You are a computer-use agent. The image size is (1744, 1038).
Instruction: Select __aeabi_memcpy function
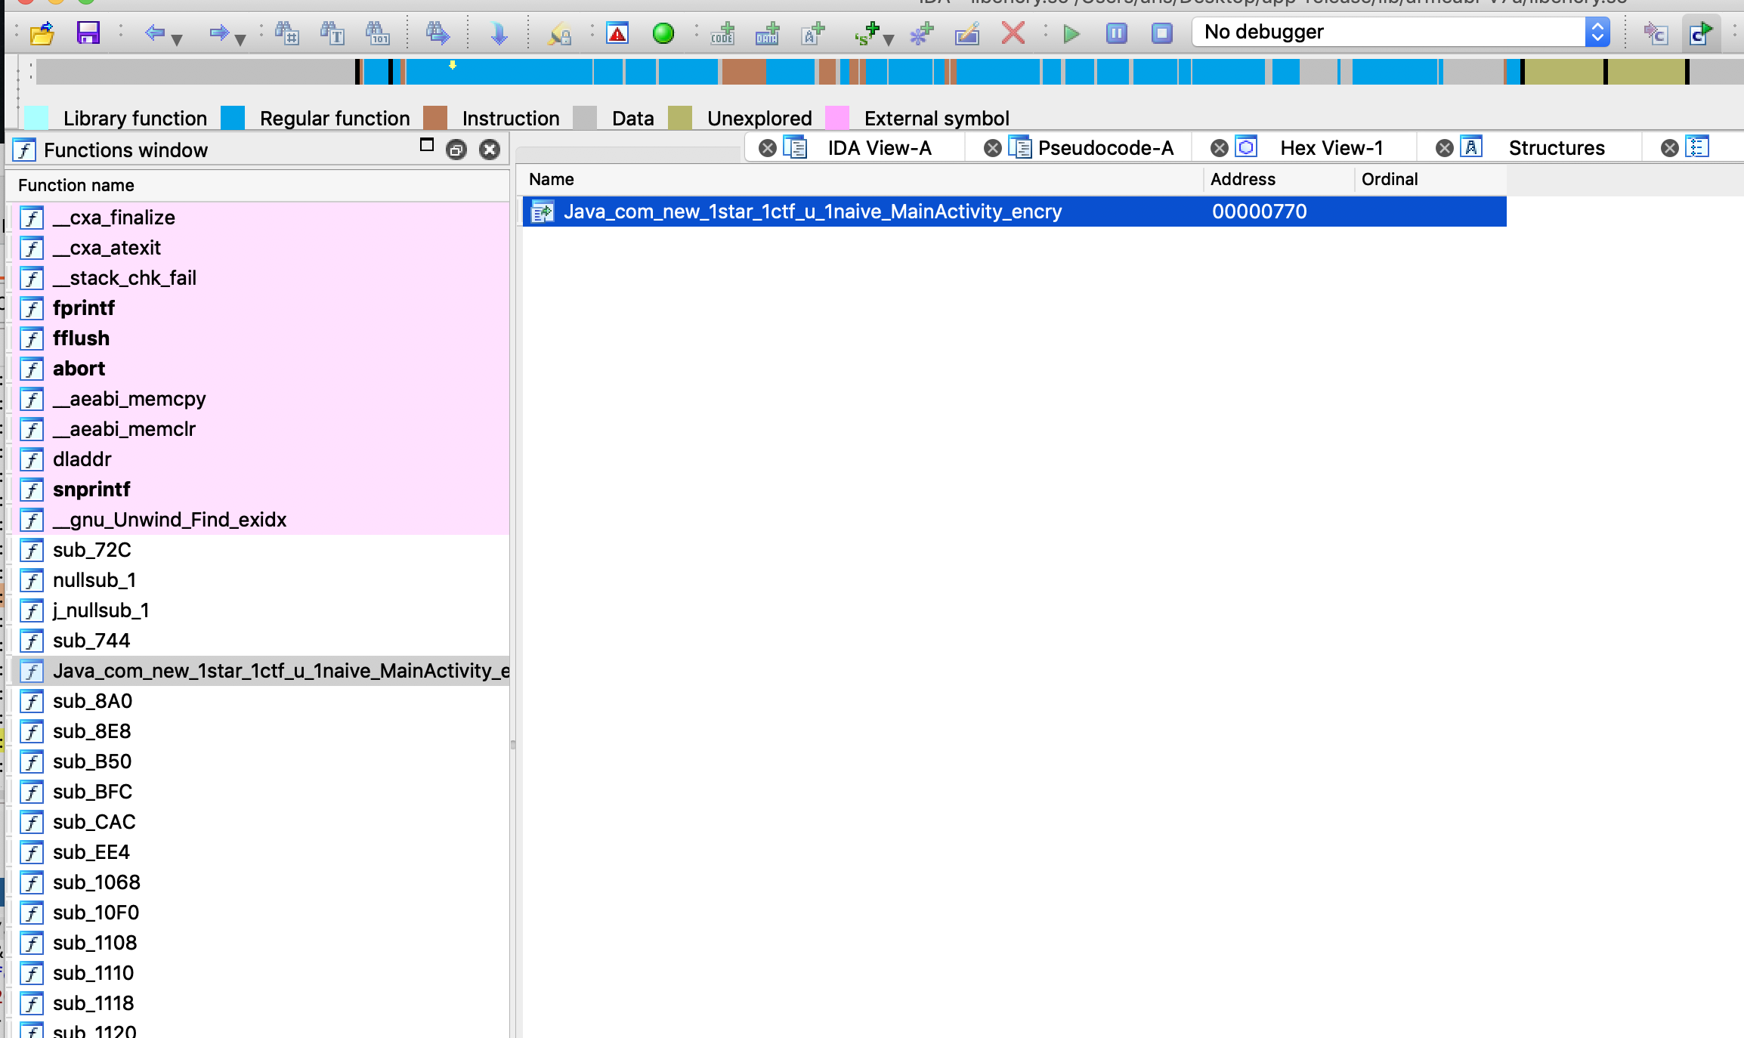pos(258,399)
